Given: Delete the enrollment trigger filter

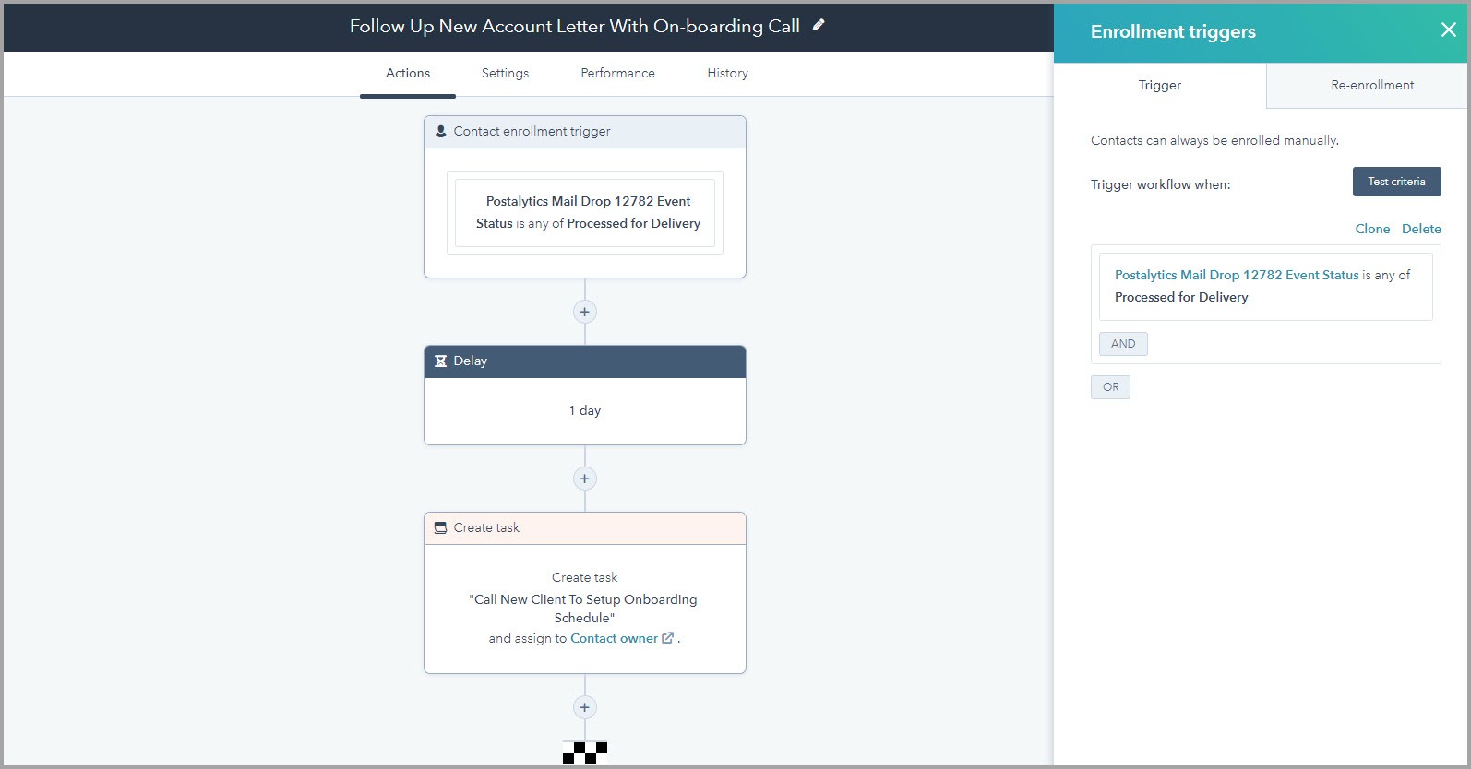Looking at the screenshot, I should click(x=1421, y=229).
